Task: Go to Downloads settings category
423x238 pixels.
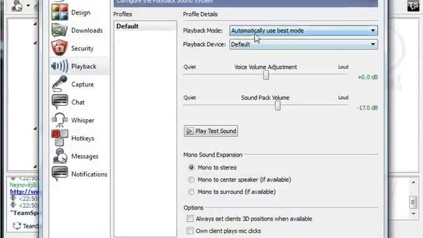Action: pyautogui.click(x=87, y=30)
